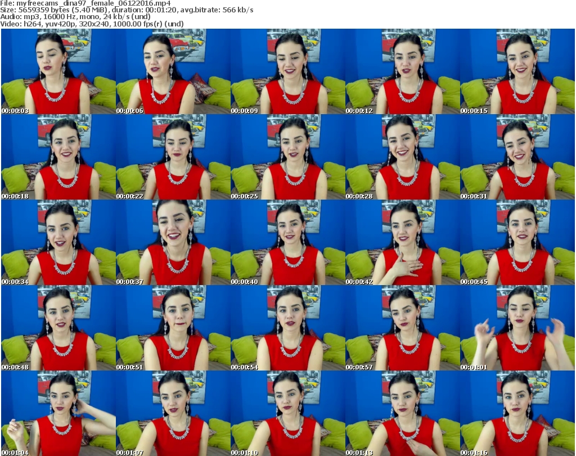The width and height of the screenshot is (576, 456).
Task: Select the 00:00:15 frame
Action: click(x=517, y=71)
